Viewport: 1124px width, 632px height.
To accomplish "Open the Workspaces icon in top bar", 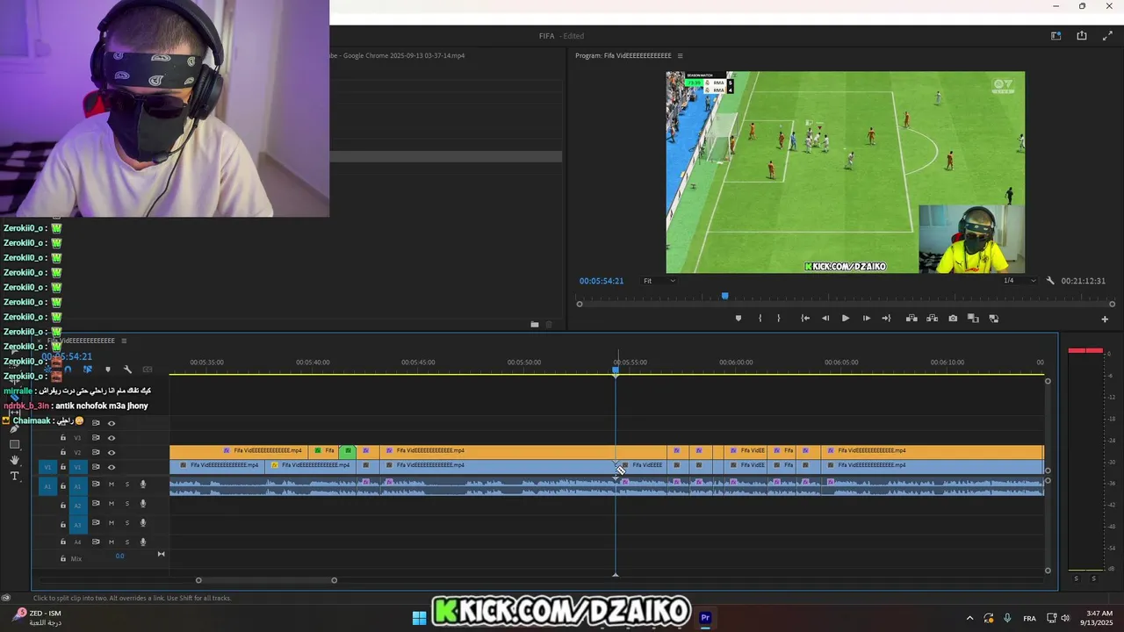I will point(1056,36).
